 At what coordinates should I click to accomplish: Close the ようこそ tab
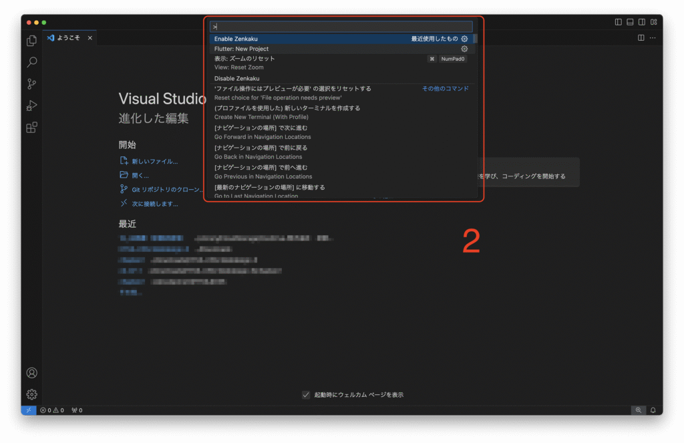pos(90,38)
